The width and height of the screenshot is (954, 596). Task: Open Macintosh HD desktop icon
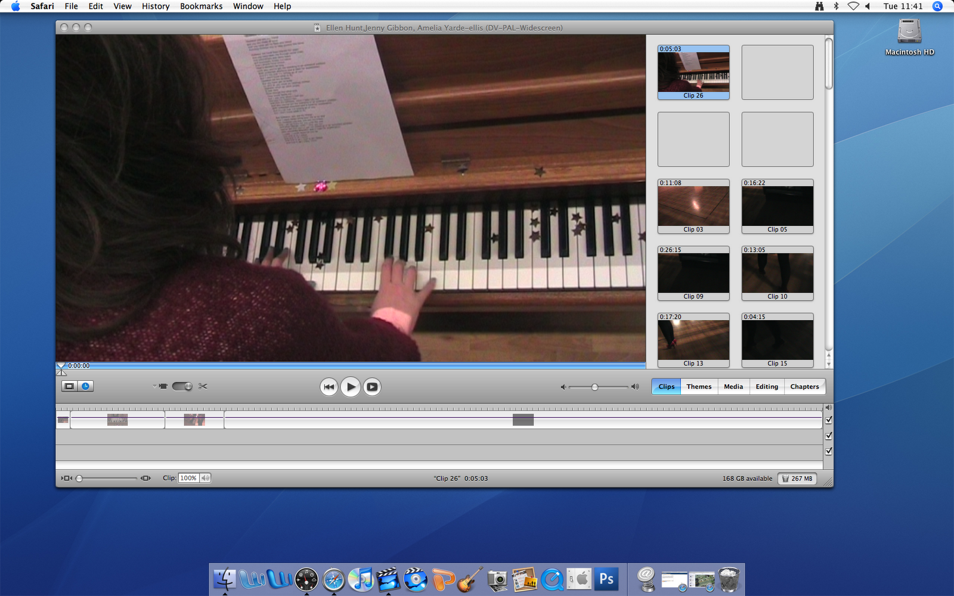[x=910, y=37]
